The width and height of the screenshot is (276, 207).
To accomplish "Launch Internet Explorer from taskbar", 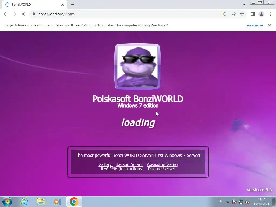I will pos(24,202).
